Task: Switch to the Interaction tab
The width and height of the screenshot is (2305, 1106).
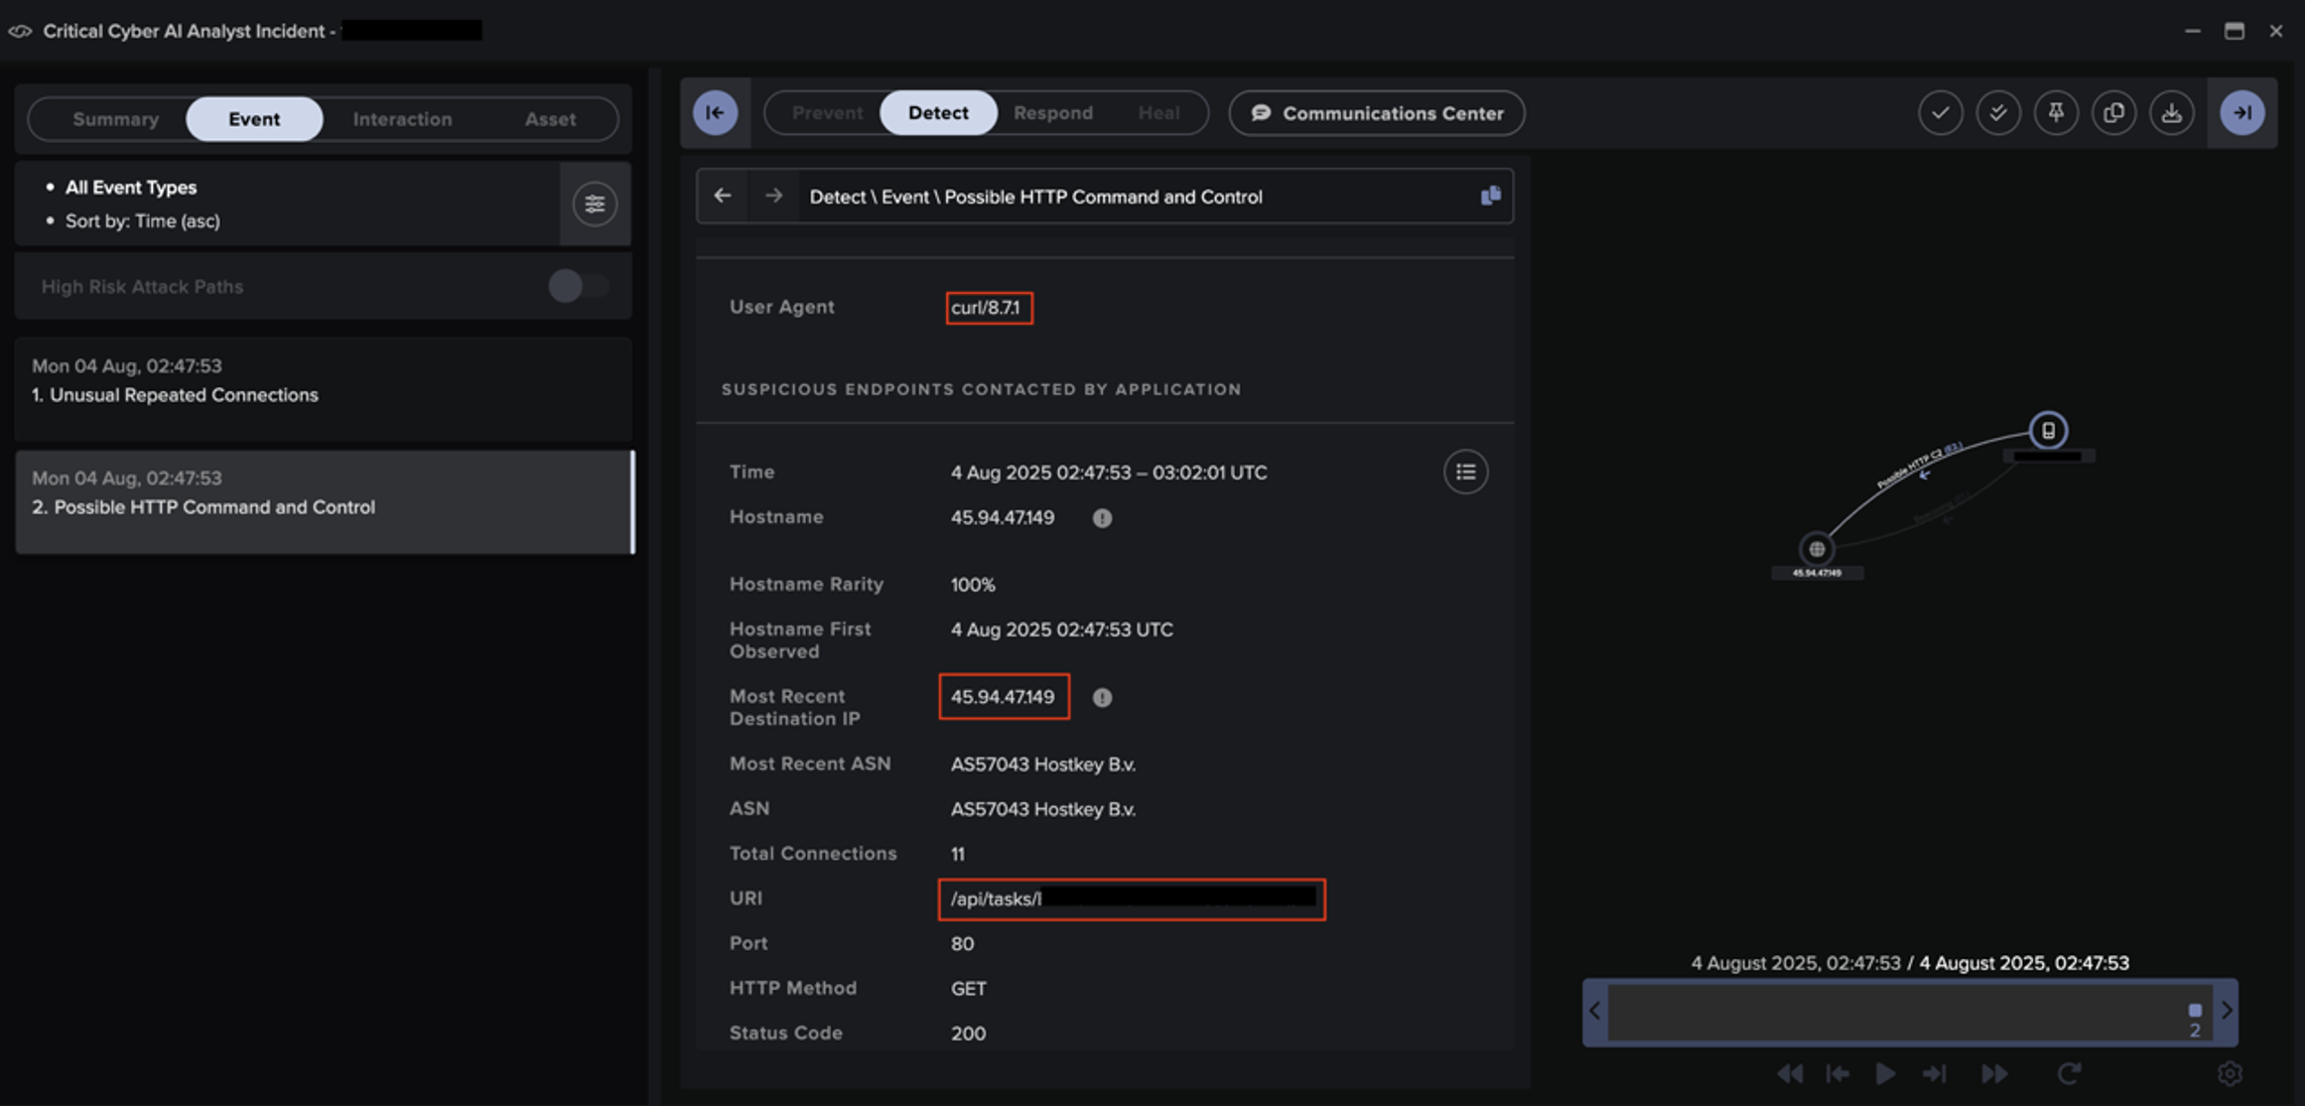Action: click(402, 118)
